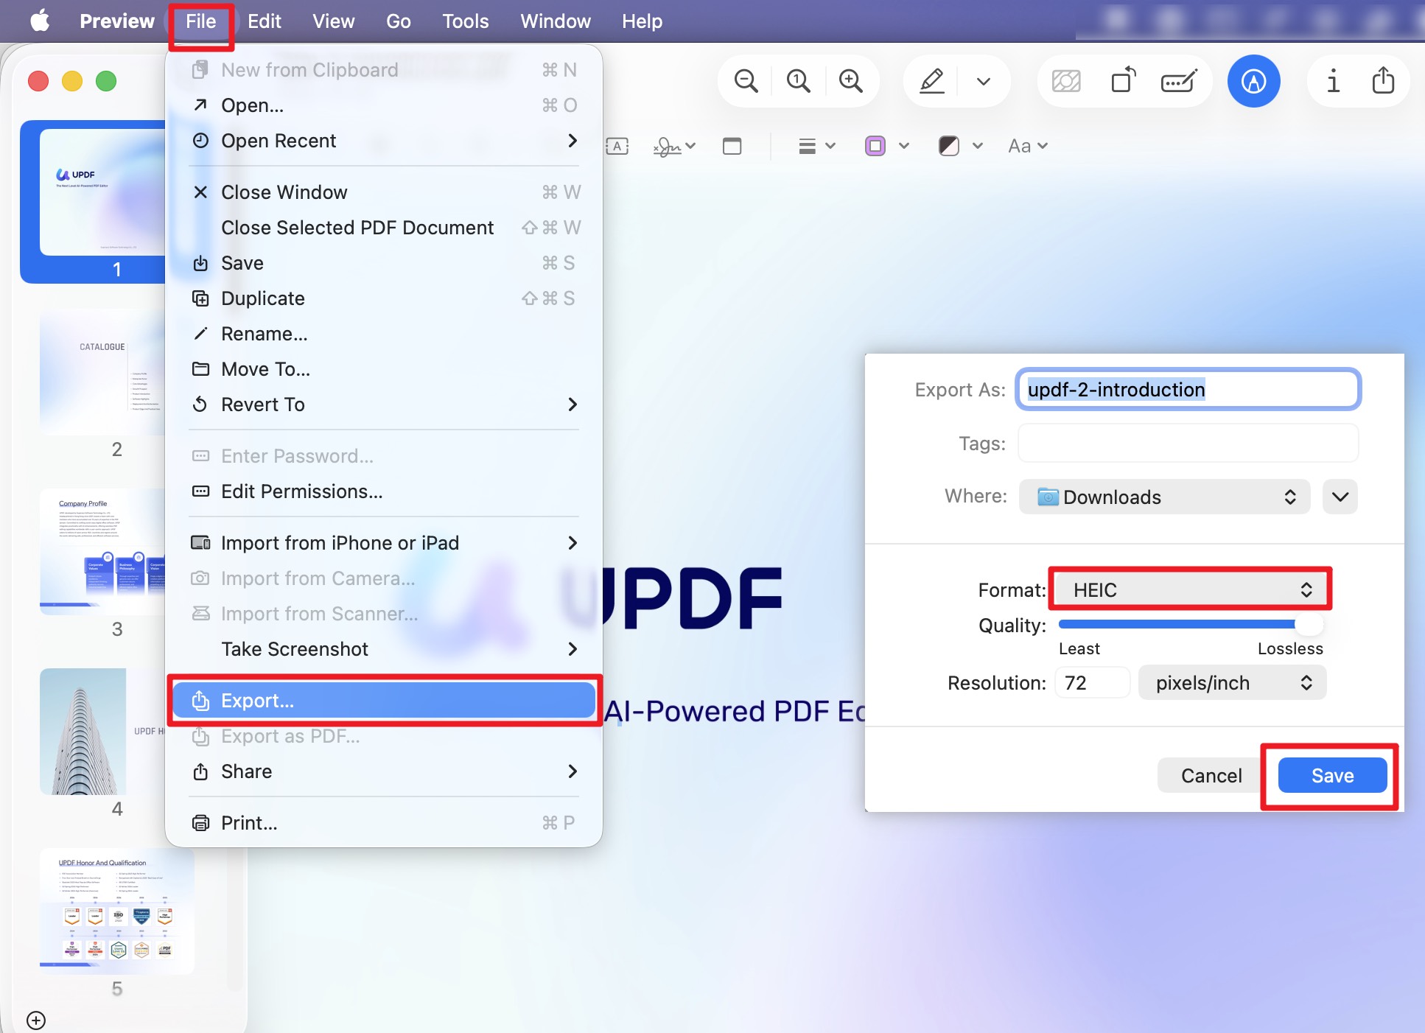Choose Print... from the File menu
Image resolution: width=1425 pixels, height=1033 pixels.
(x=383, y=823)
